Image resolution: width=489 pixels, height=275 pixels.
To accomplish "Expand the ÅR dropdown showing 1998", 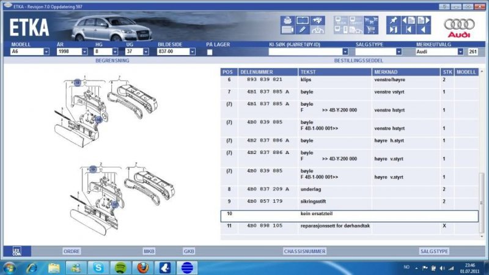I will tap(84, 52).
